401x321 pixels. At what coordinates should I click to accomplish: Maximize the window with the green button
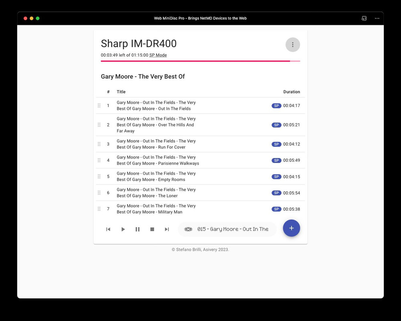coord(38,18)
